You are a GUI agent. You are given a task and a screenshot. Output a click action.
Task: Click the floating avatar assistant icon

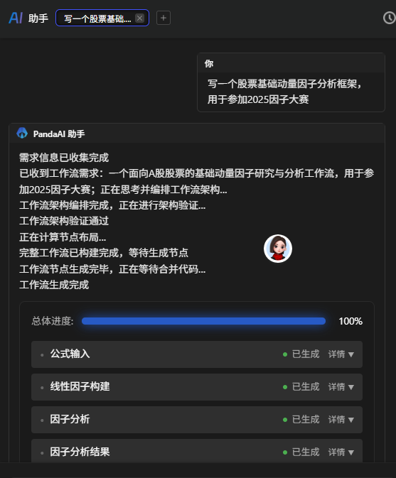tap(278, 249)
